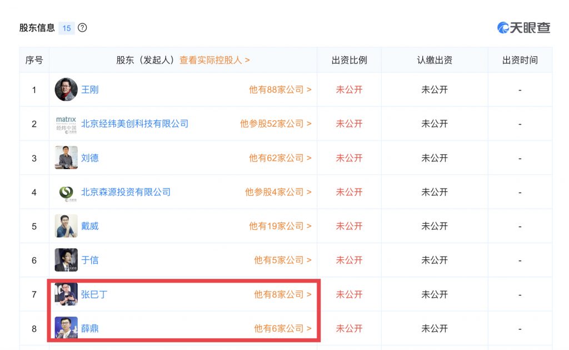Click the help question mark icon
Viewport: 569px width, 350px height.
[x=82, y=28]
